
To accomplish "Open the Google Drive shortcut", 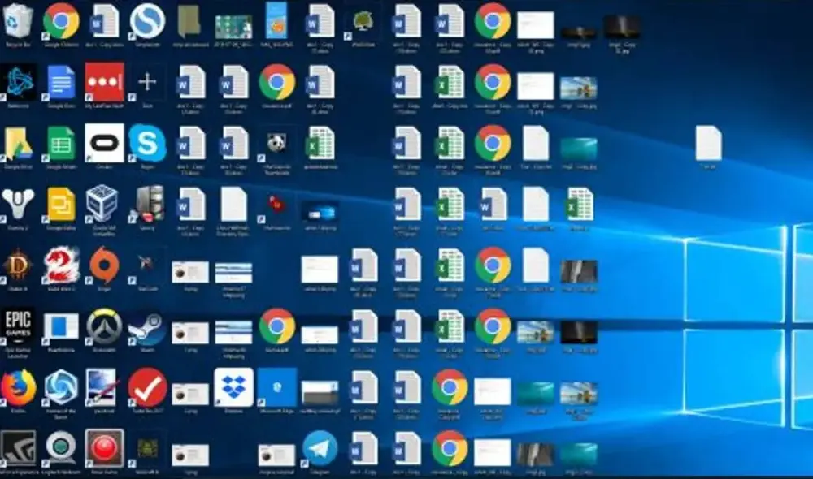I will [x=18, y=144].
